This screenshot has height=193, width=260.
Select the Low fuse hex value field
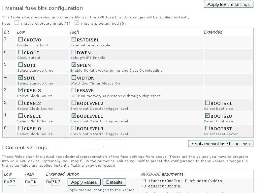[x=13, y=182]
